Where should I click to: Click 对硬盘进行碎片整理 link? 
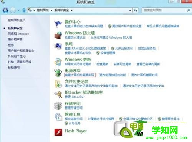pos(101,119)
